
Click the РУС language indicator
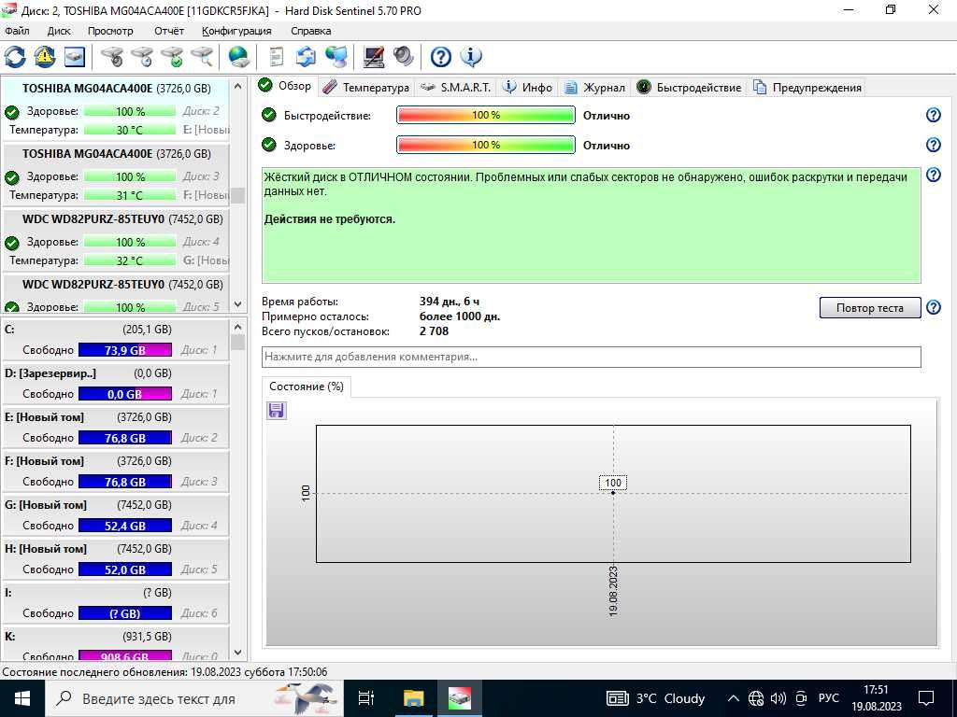[828, 698]
